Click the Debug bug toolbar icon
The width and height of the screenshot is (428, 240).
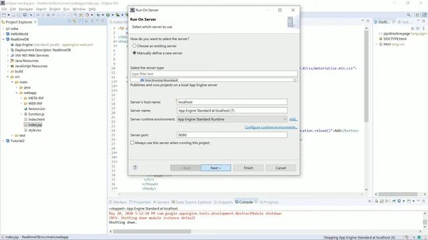pos(98,15)
